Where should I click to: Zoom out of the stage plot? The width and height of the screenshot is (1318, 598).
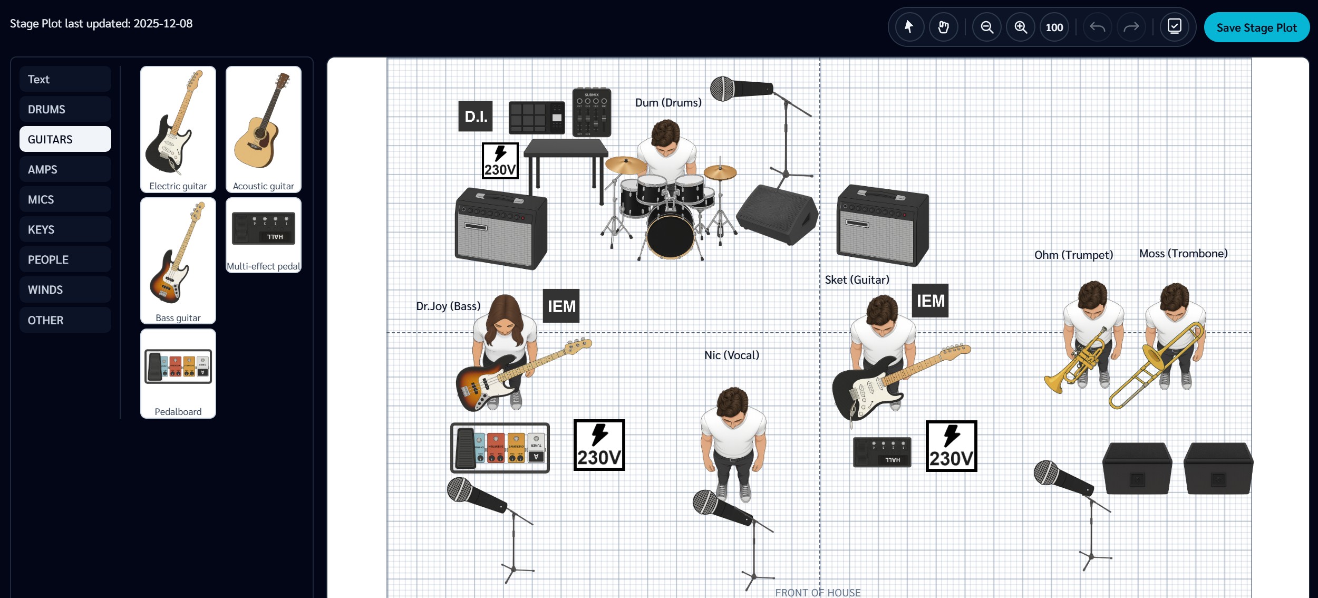coord(986,27)
